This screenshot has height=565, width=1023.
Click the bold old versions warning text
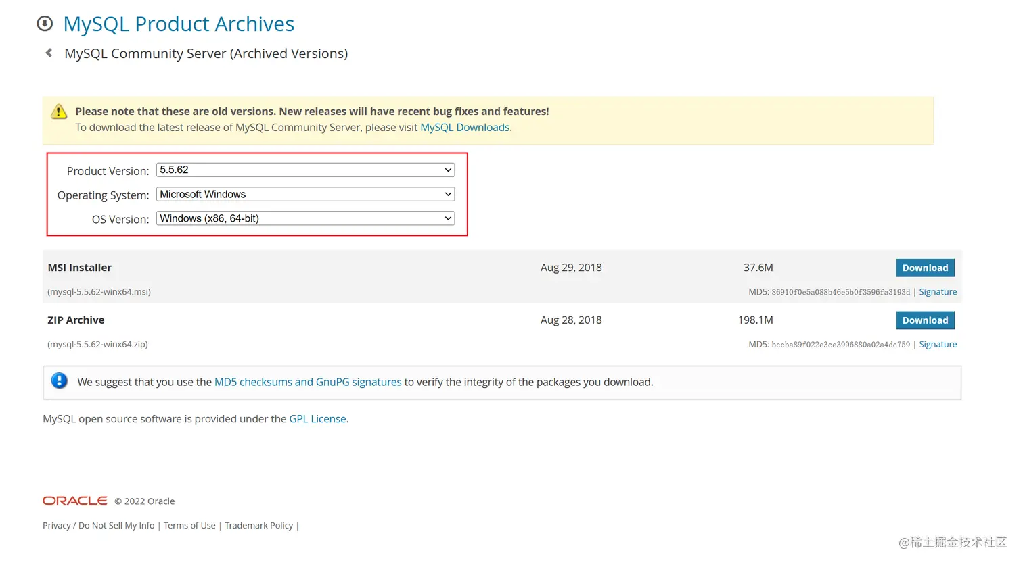click(312, 112)
